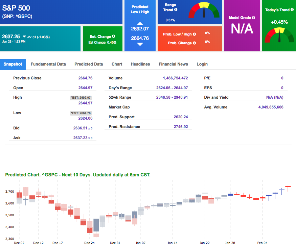Click the N/A Model Grade value

coord(242,29)
